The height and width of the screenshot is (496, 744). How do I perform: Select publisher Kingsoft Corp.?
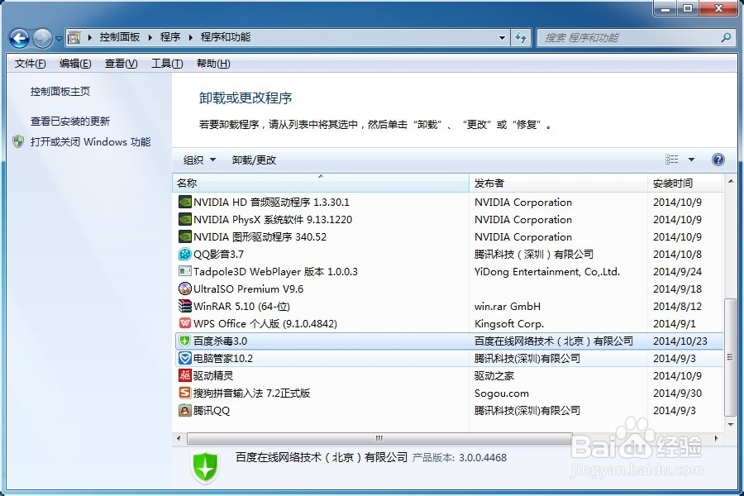pyautogui.click(x=509, y=324)
